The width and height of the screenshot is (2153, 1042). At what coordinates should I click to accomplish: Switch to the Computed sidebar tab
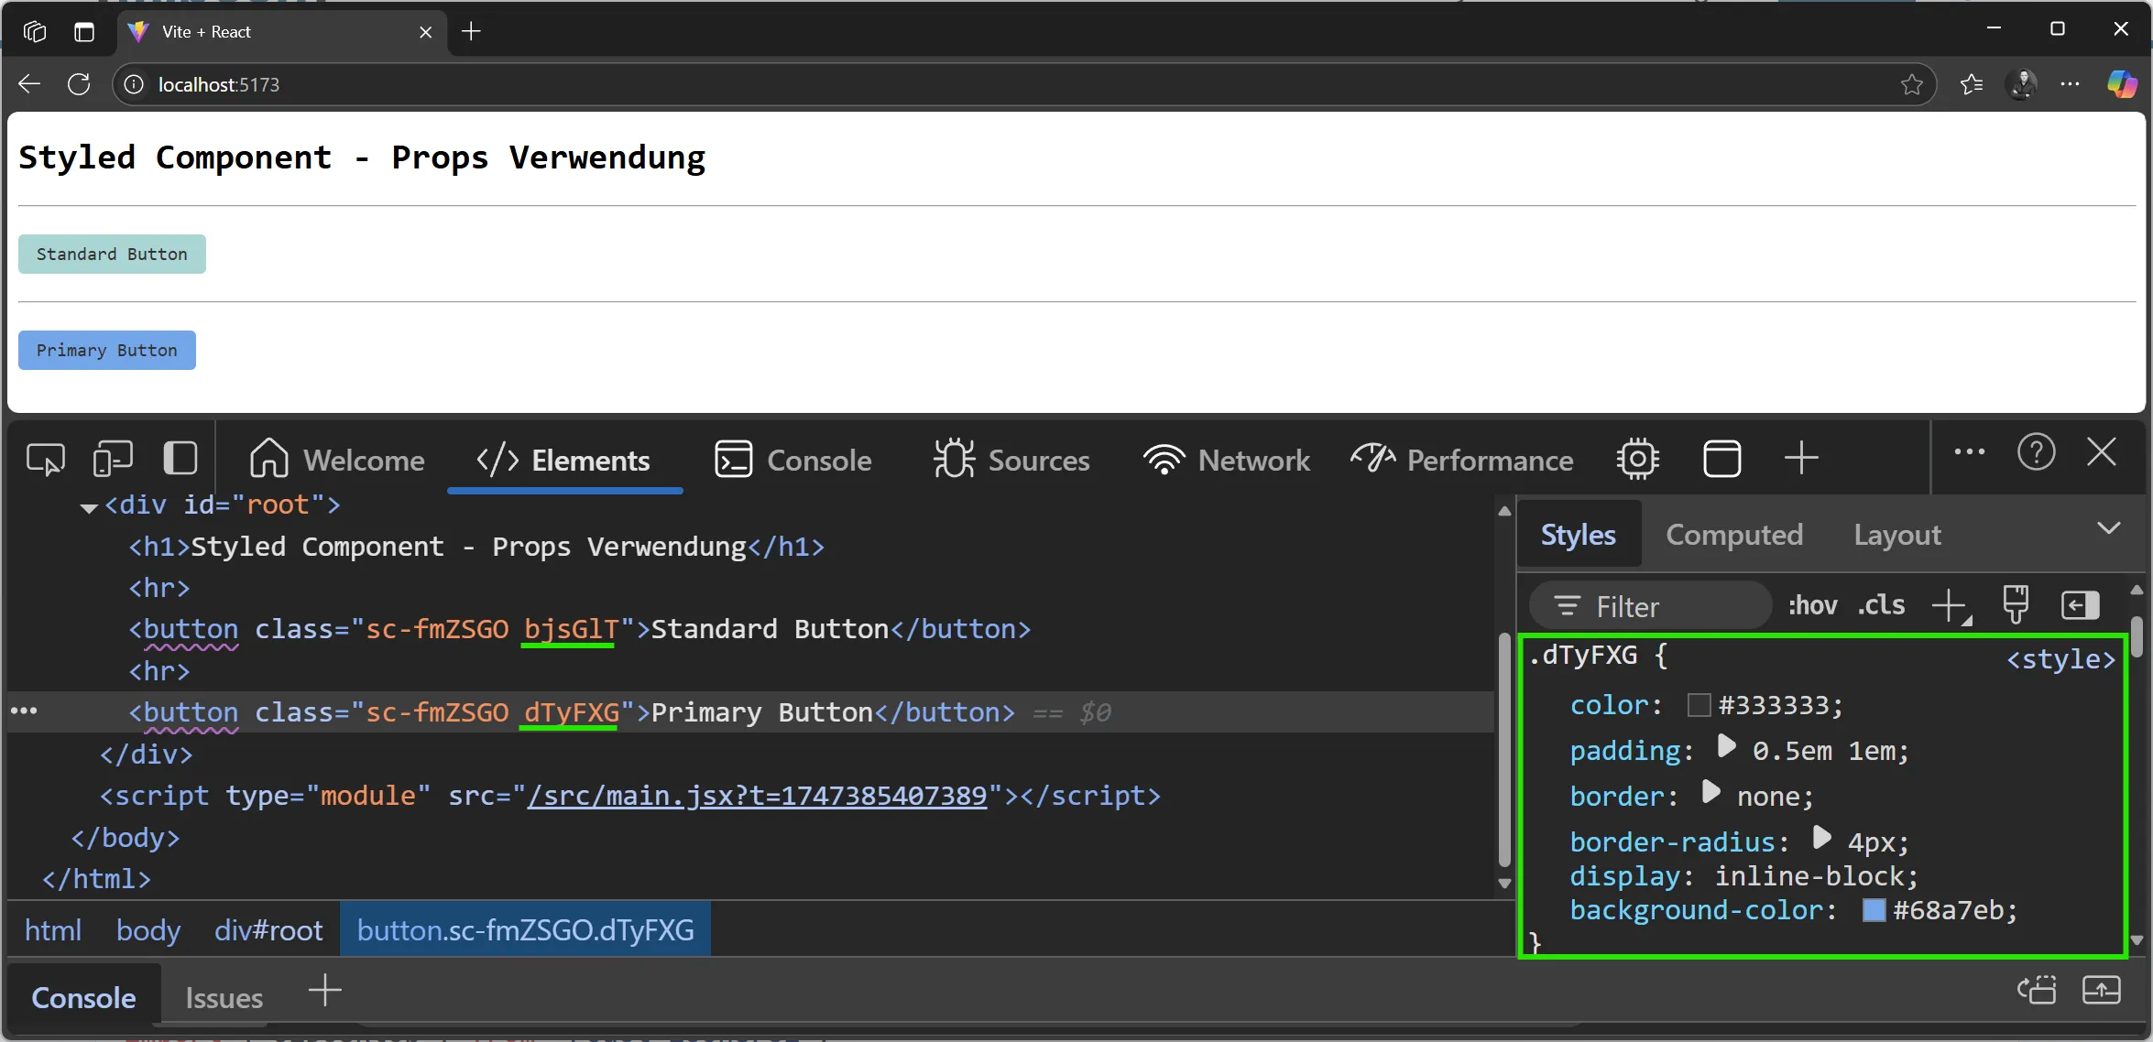coord(1734,535)
